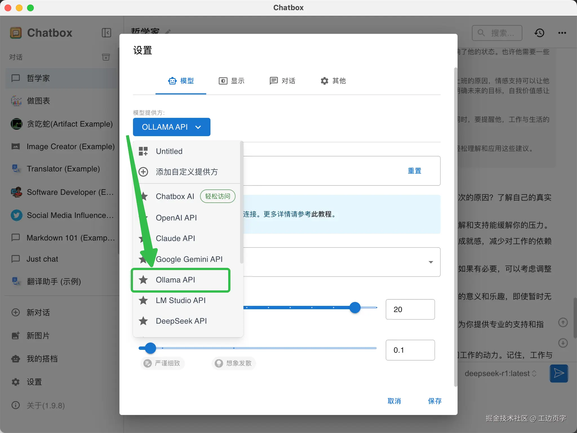Click the blue send message button
Screen dimensions: 577x433
[559, 373]
